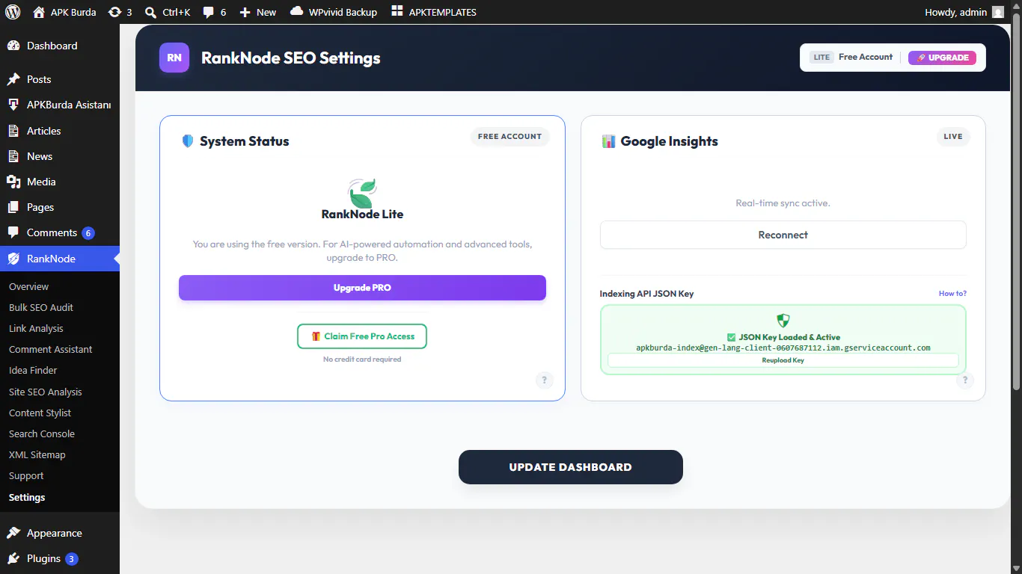Click UPDATE DASHBOARD button

click(x=571, y=467)
